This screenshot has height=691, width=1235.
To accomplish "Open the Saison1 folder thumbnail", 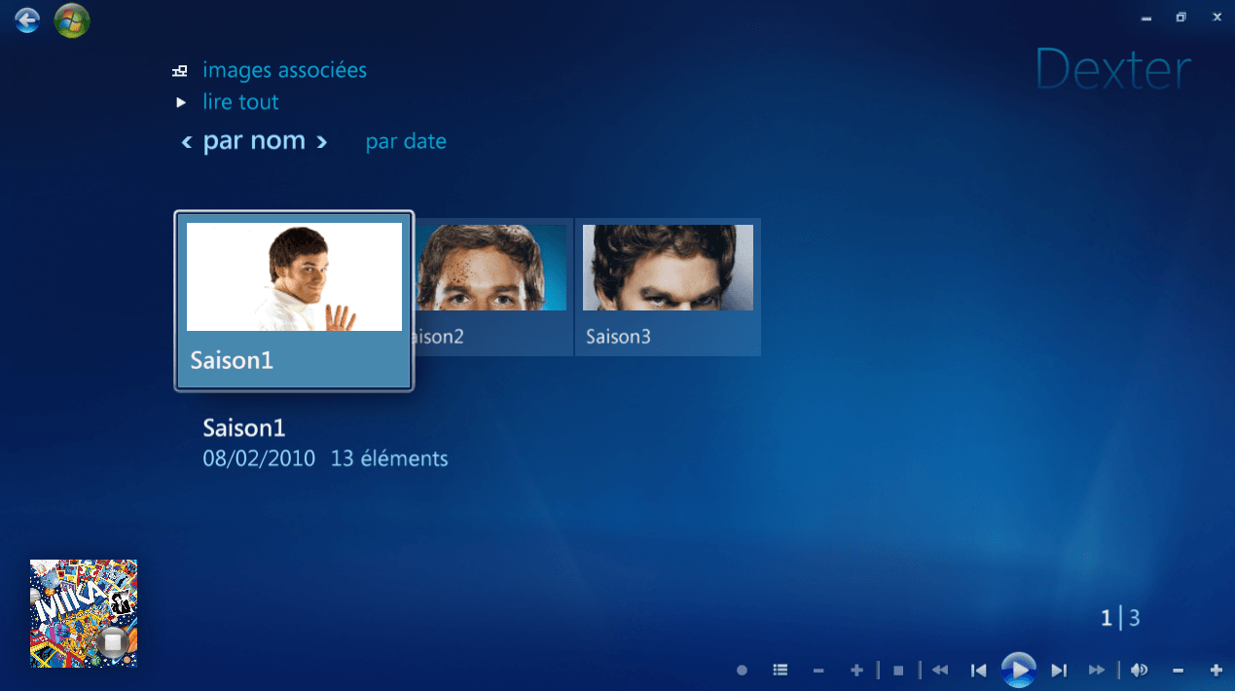I will pyautogui.click(x=294, y=301).
